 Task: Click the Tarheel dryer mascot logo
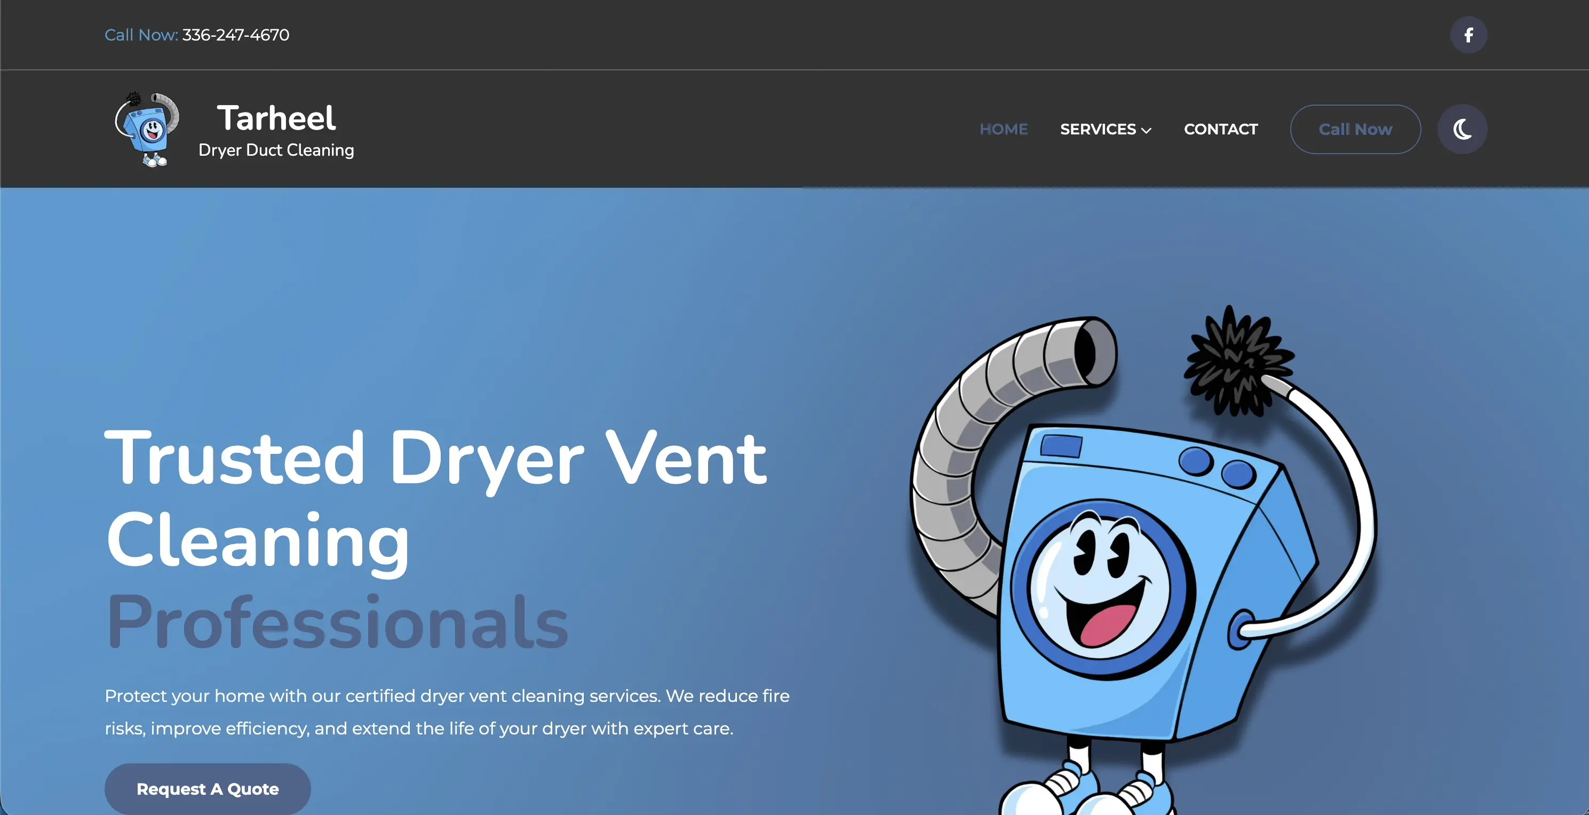[147, 130]
